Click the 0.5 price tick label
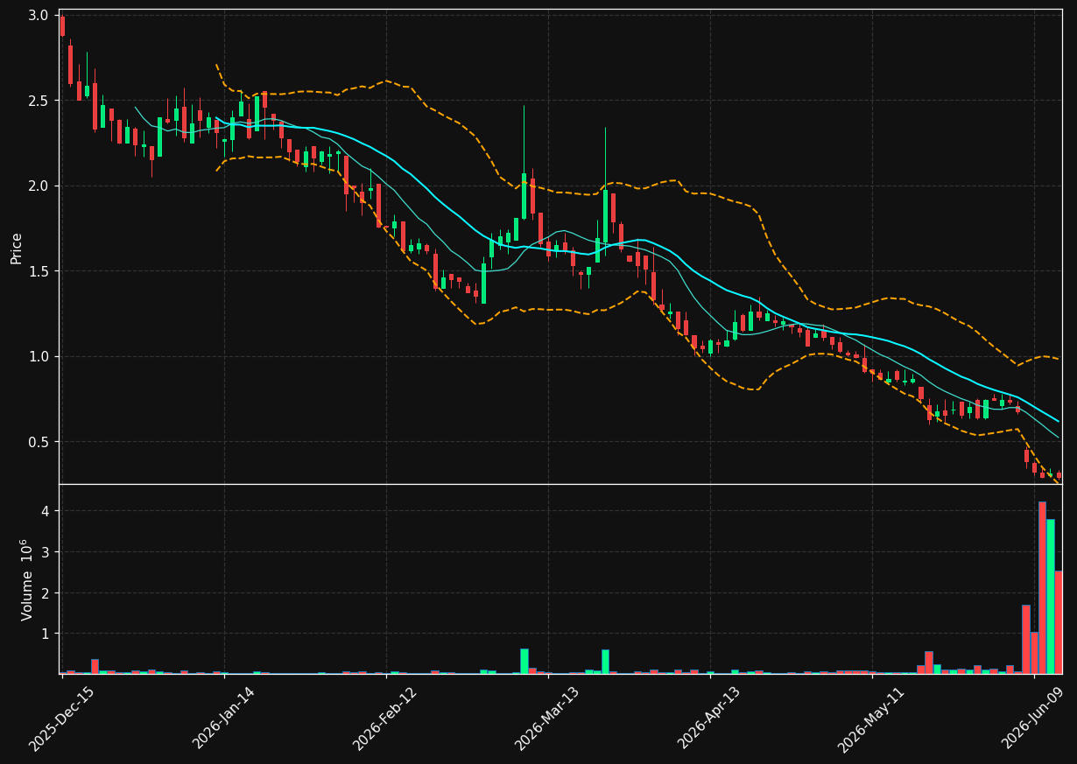The height and width of the screenshot is (764, 1077). click(x=39, y=442)
